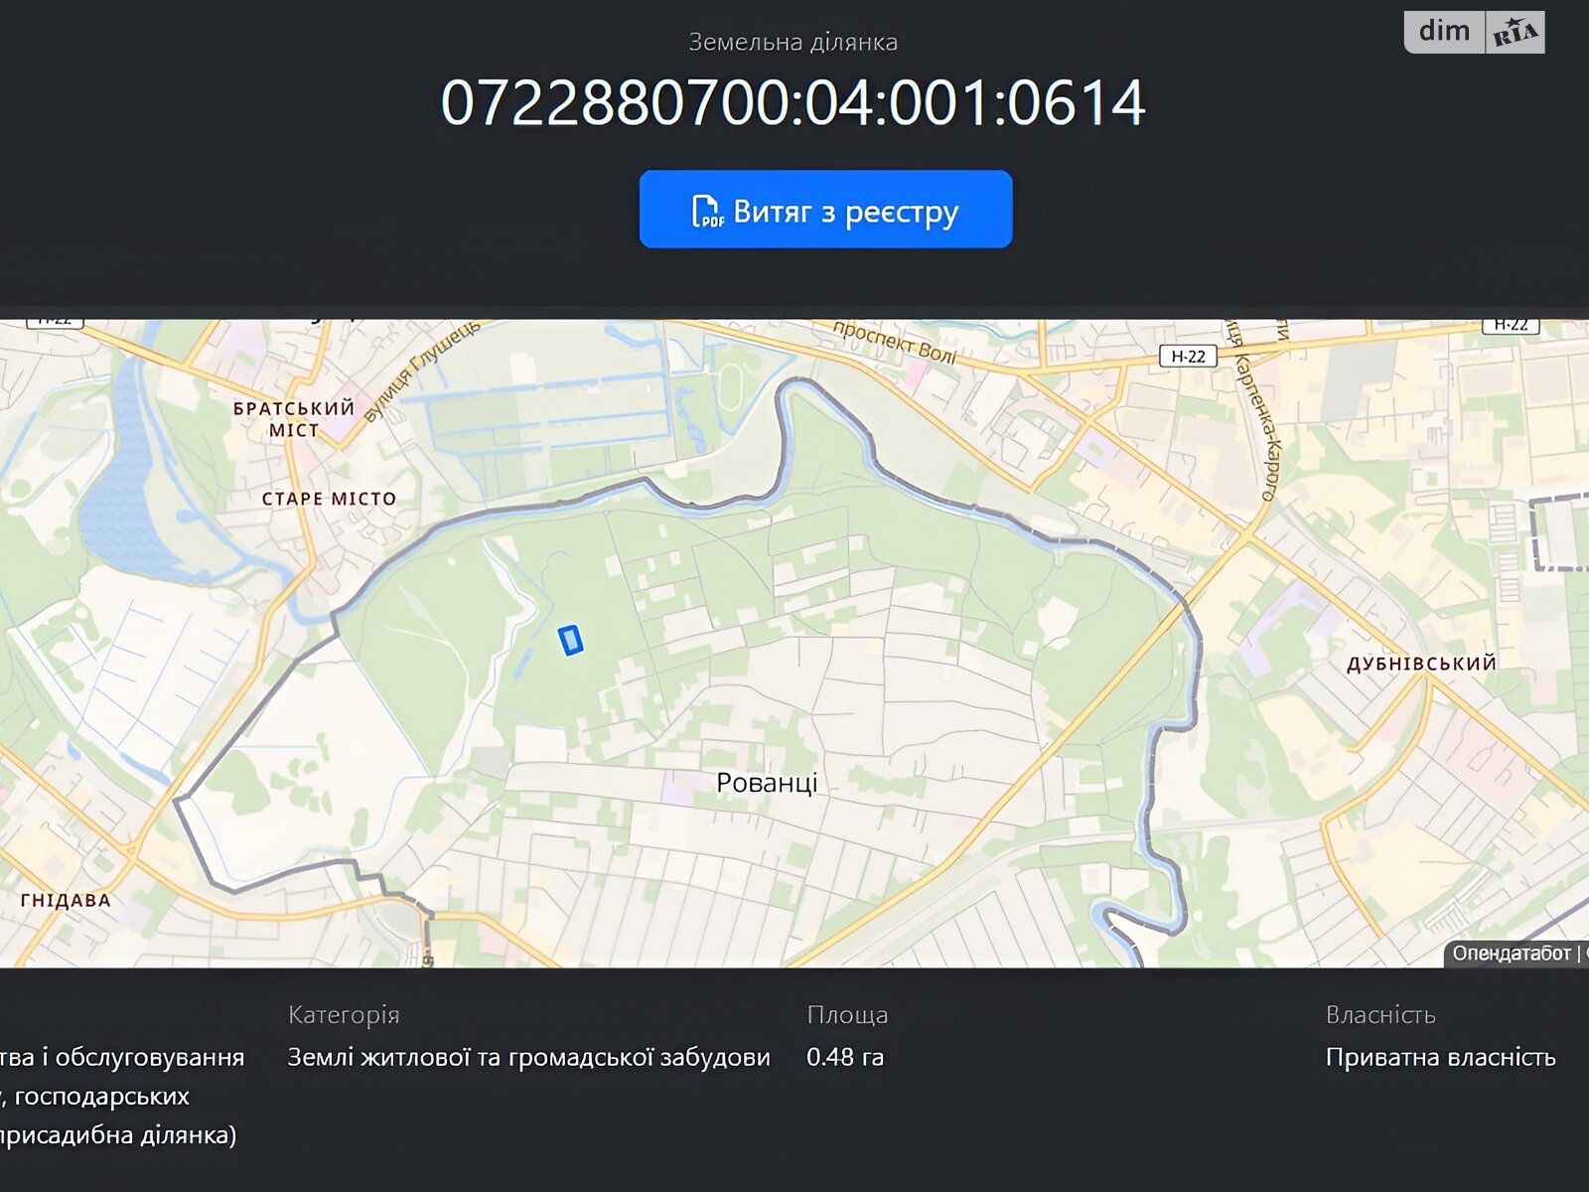The height and width of the screenshot is (1192, 1589).
Task: Click the cadastral number 0722880700:04:001:0614
Action: click(x=793, y=103)
